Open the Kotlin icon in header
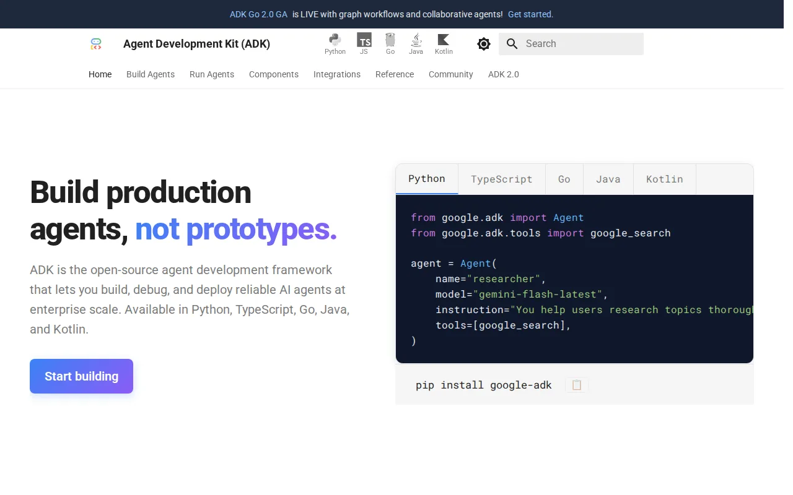This screenshot has width=793, height=495. tap(444, 44)
